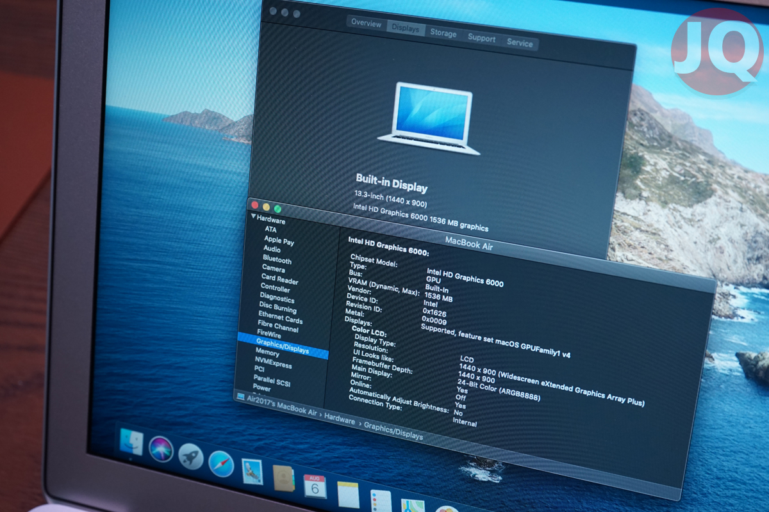The width and height of the screenshot is (769, 512).
Task: Select the highlighted Graphics/Displays row
Action: (283, 346)
